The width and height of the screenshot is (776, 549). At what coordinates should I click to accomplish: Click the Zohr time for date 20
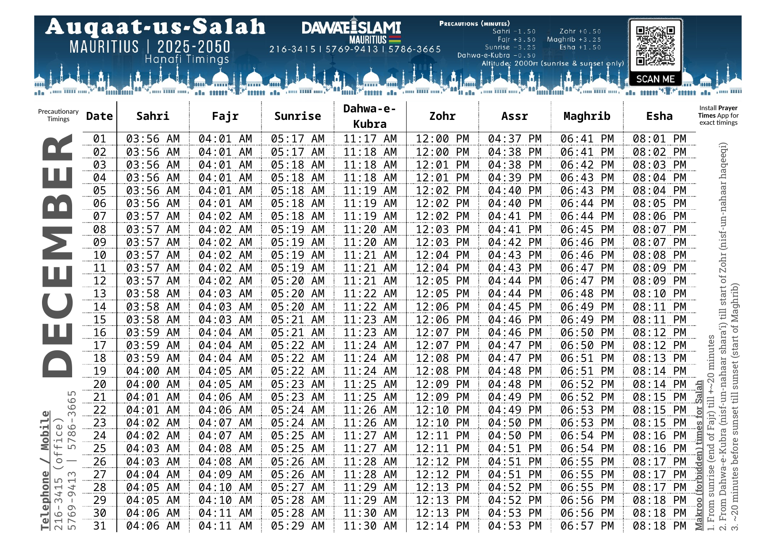point(442,384)
